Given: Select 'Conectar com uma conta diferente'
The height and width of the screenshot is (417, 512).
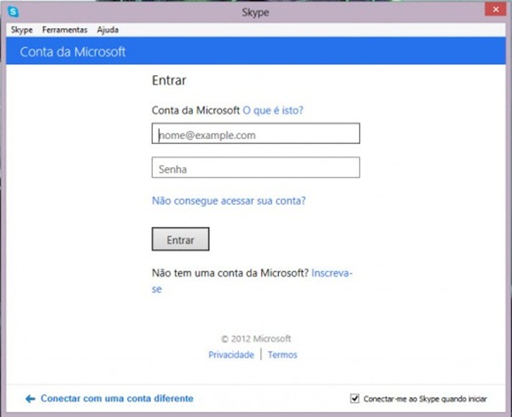Looking at the screenshot, I should 117,398.
